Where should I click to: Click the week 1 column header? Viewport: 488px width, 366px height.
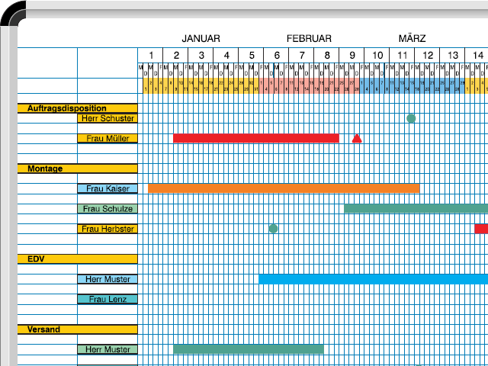point(151,55)
